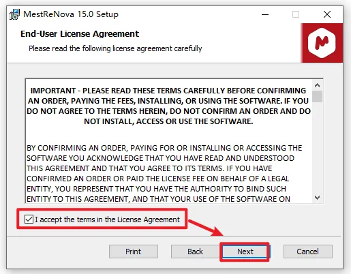Screen dimensions: 351x274
Task: Proceed with the Next button
Action: (x=245, y=252)
